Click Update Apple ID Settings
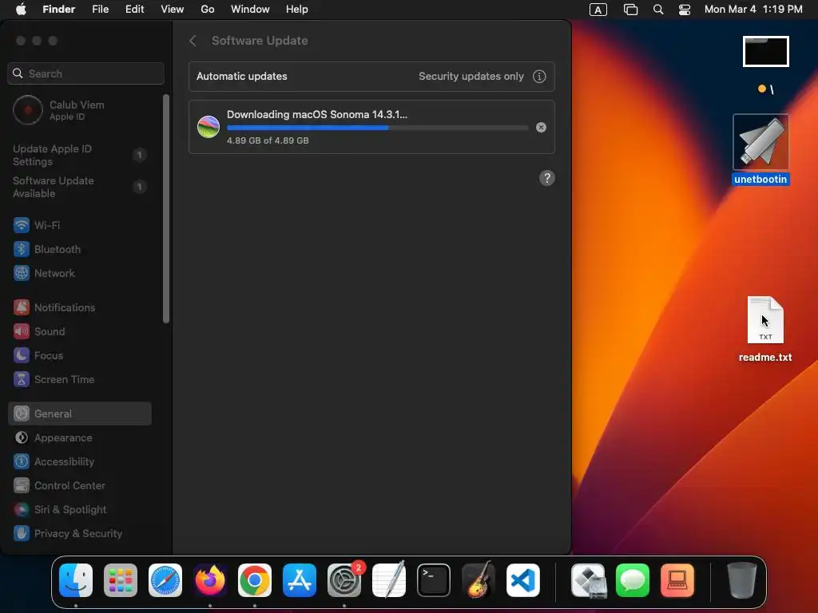The height and width of the screenshot is (613, 818). pyautogui.click(x=80, y=156)
